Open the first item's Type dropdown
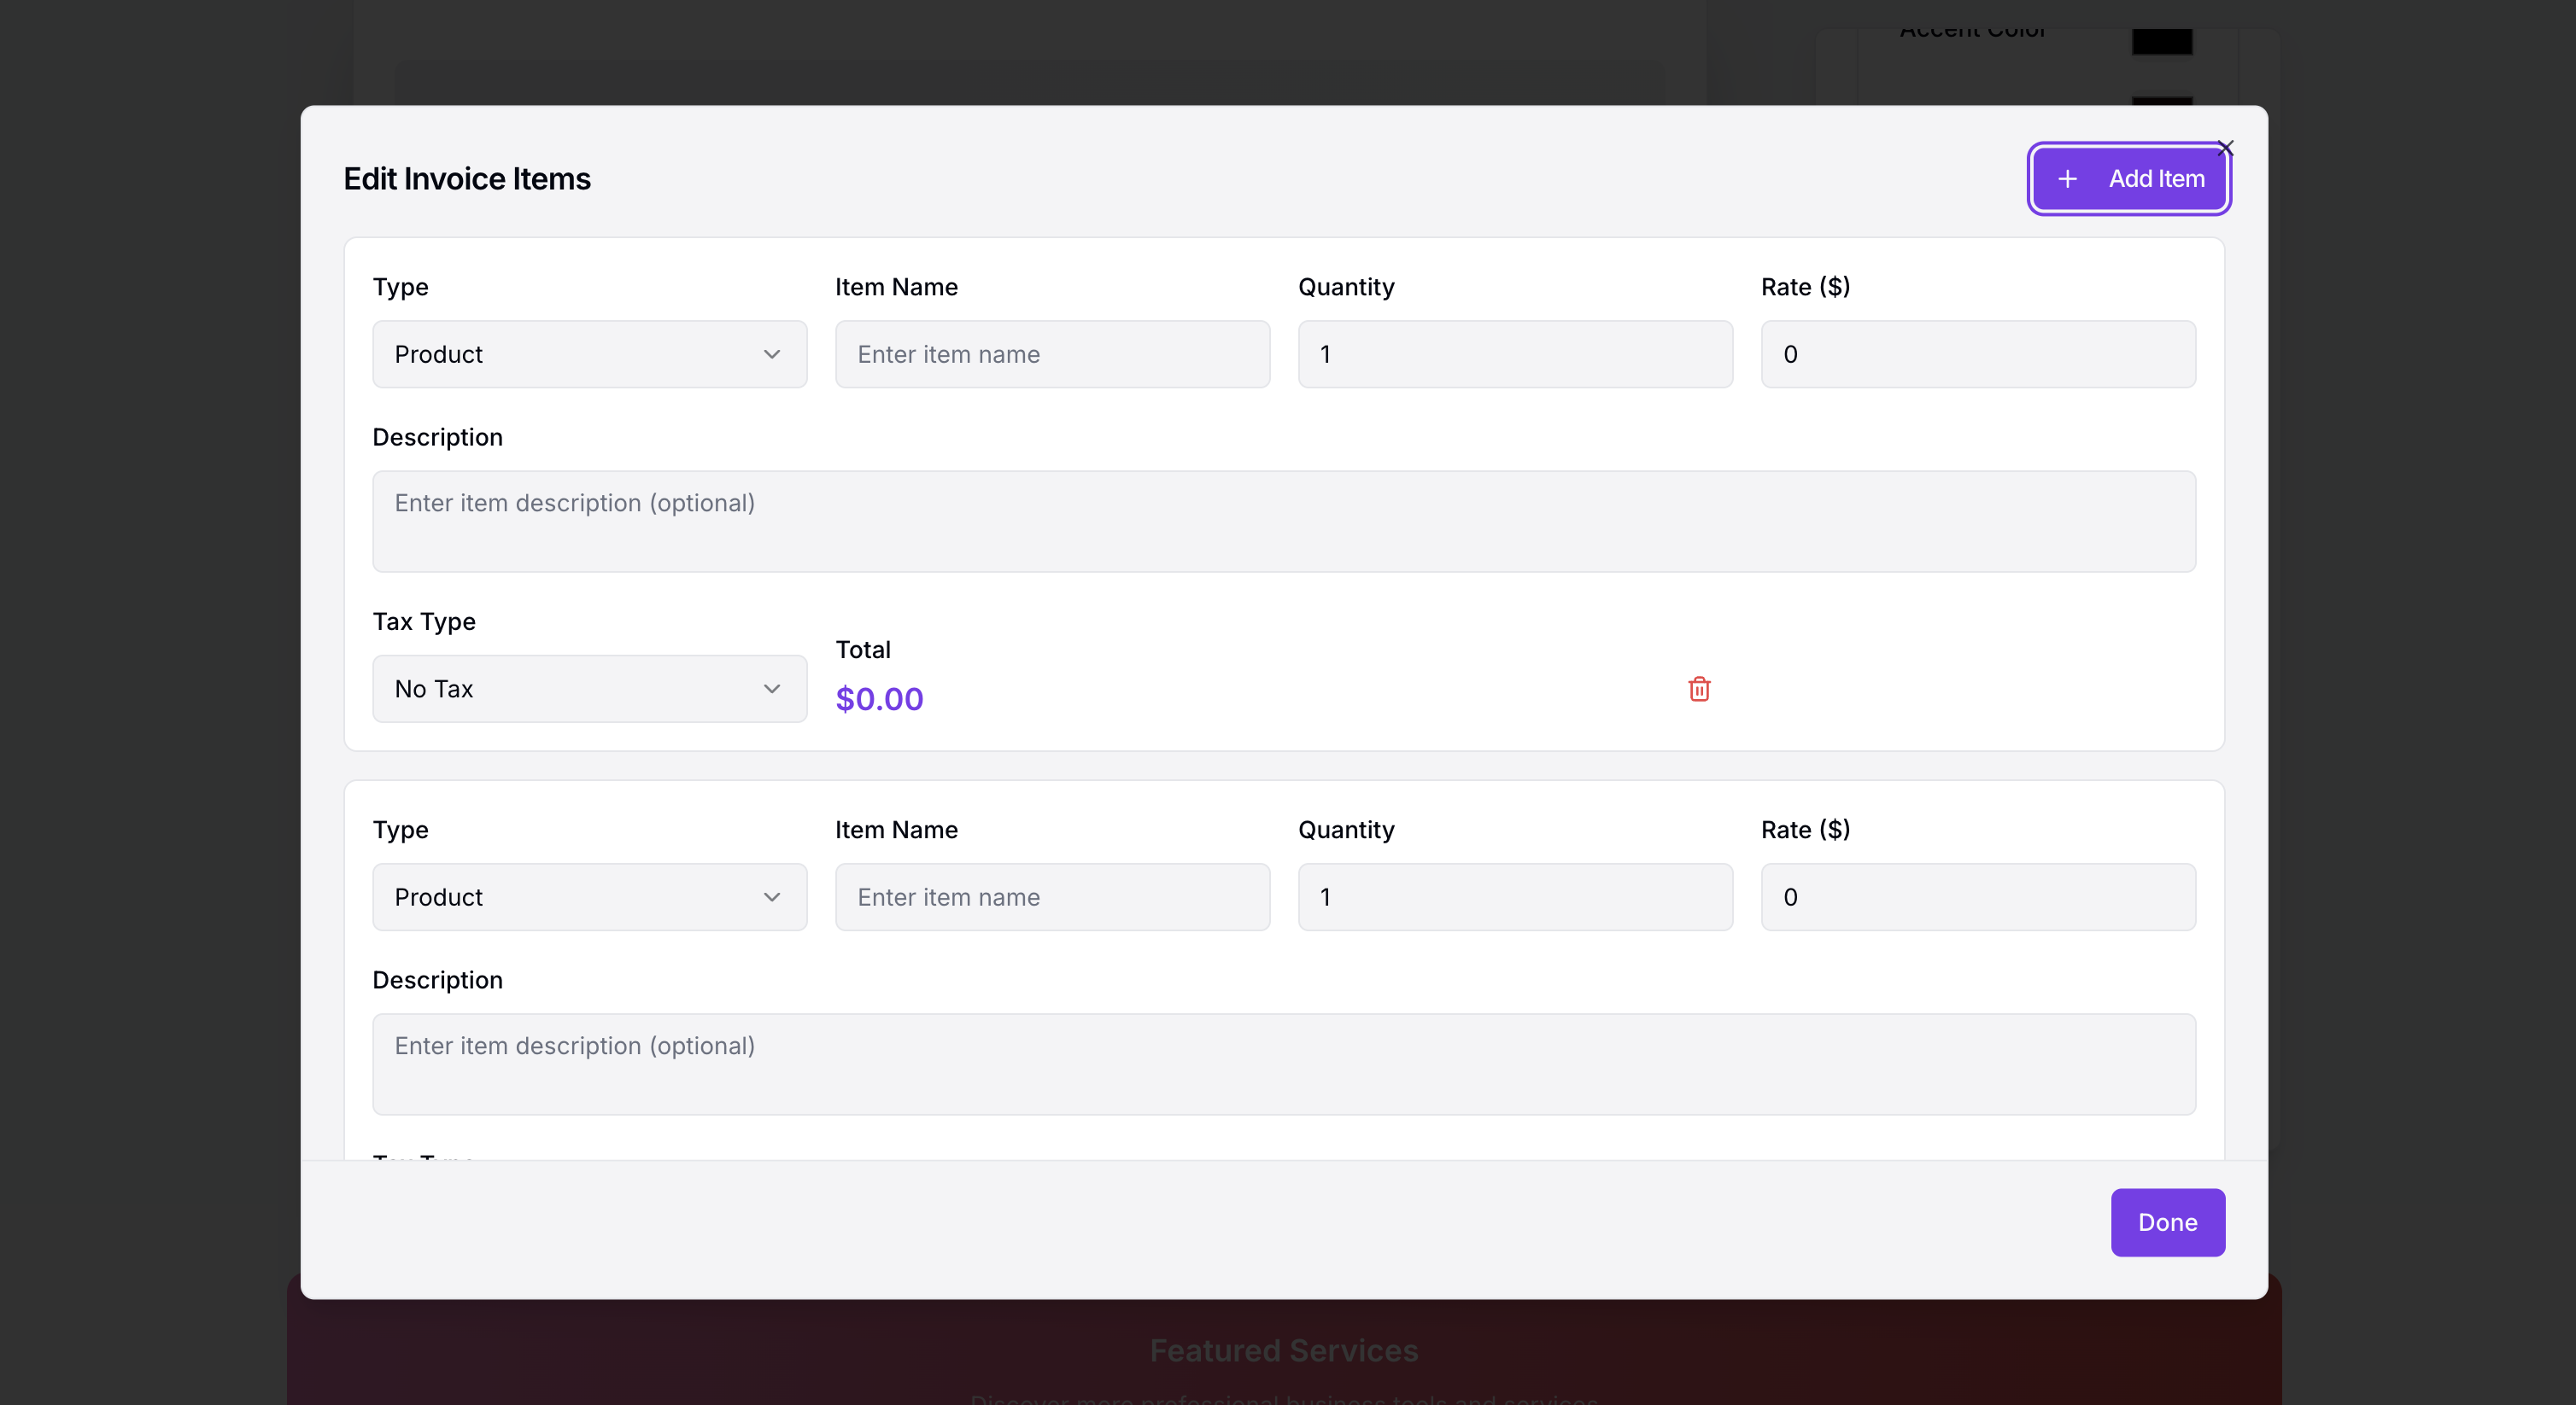Viewport: 2576px width, 1405px height. click(589, 353)
